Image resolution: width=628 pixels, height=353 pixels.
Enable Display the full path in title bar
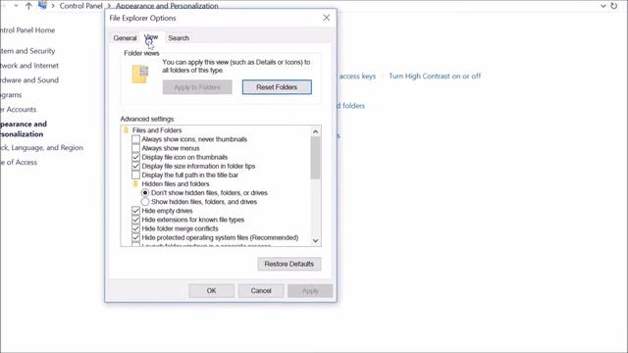point(135,175)
